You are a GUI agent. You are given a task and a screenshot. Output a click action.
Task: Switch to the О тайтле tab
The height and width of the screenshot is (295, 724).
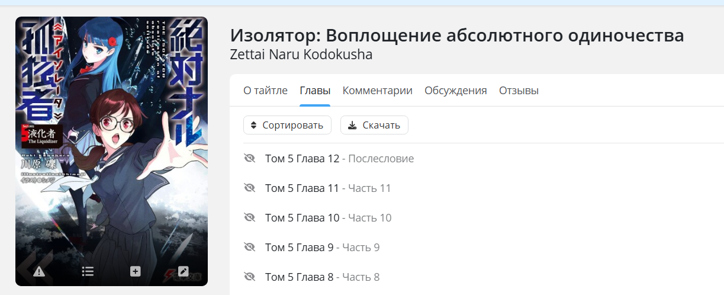tap(265, 91)
